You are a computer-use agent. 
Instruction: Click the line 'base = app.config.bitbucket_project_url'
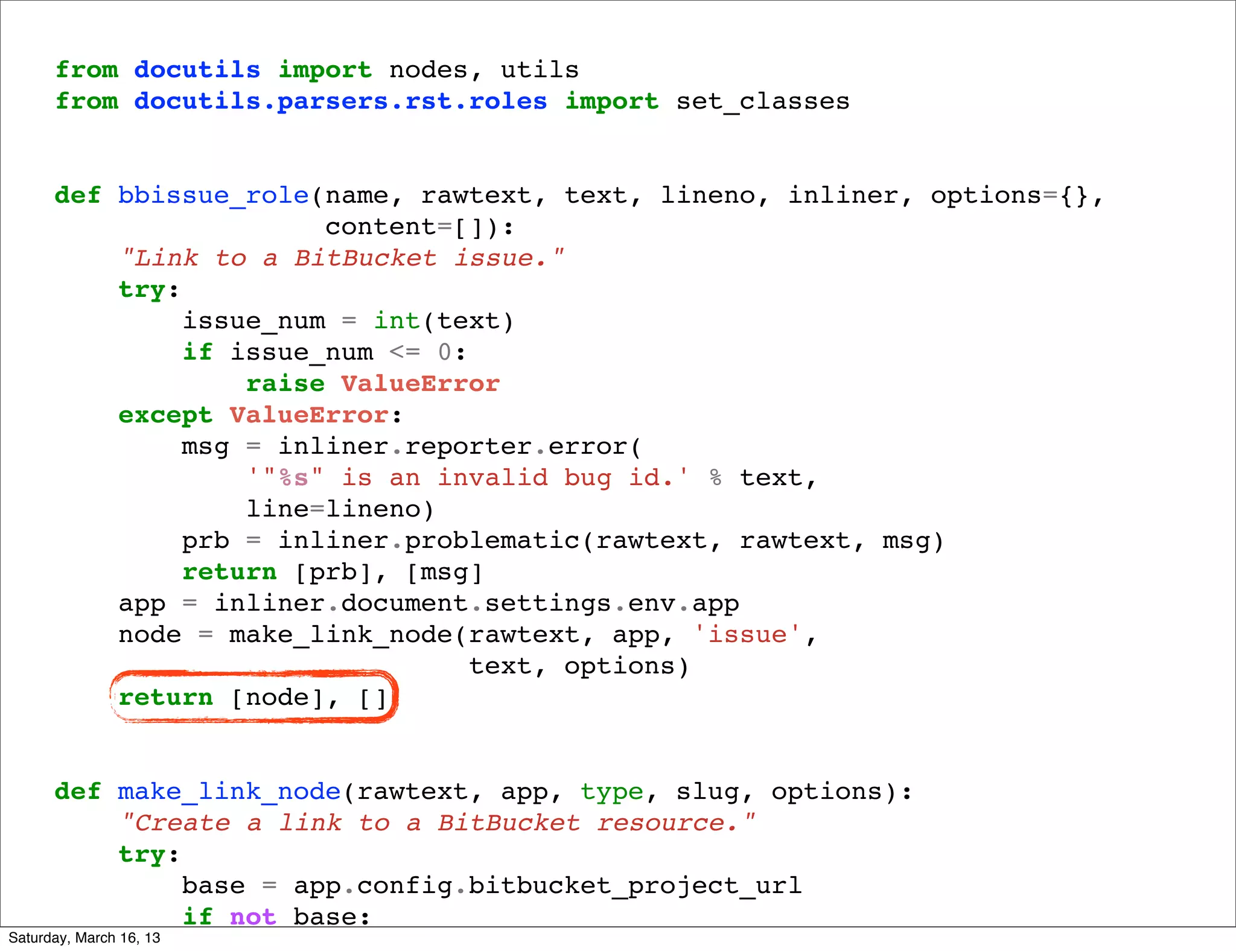click(492, 886)
